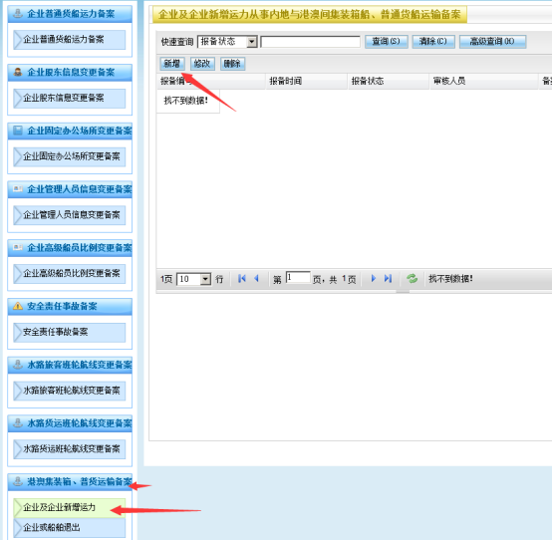Go to previous page of results
This screenshot has width=553, height=540.
point(256,279)
